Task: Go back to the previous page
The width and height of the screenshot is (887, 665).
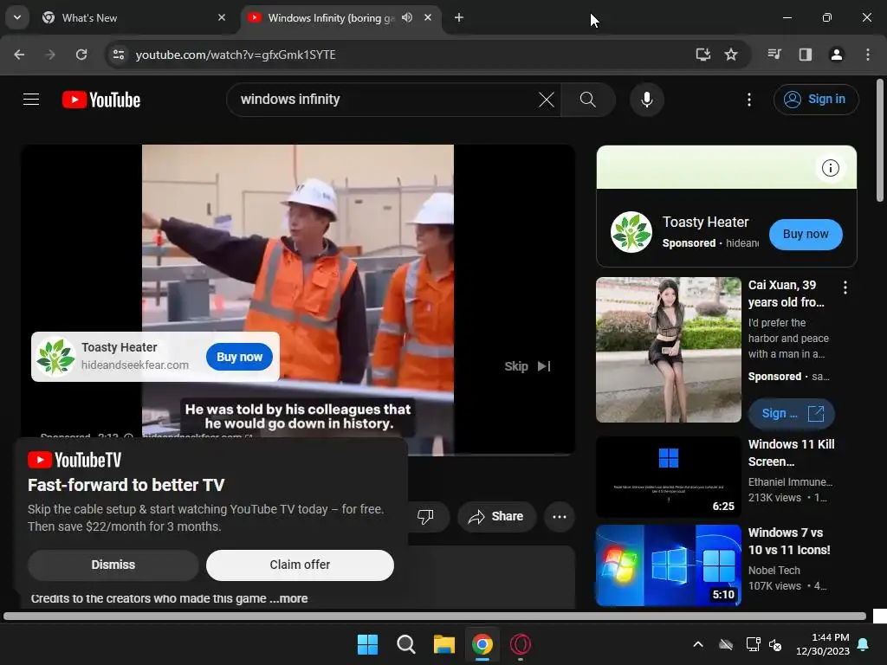Action: click(x=19, y=55)
